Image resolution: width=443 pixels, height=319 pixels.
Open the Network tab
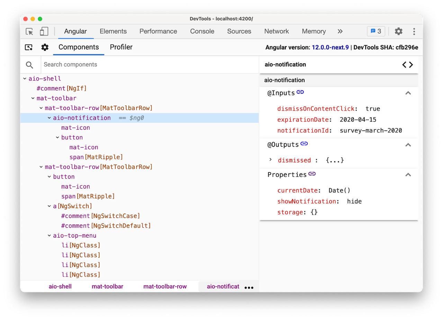[x=277, y=31]
